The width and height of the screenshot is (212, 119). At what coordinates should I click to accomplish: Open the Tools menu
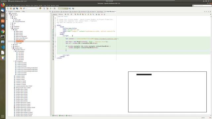point(49,6)
